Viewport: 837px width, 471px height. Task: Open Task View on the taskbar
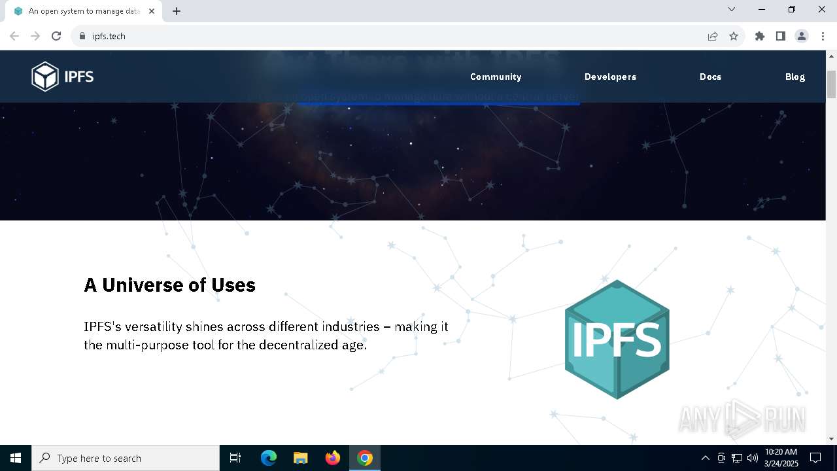click(235, 458)
